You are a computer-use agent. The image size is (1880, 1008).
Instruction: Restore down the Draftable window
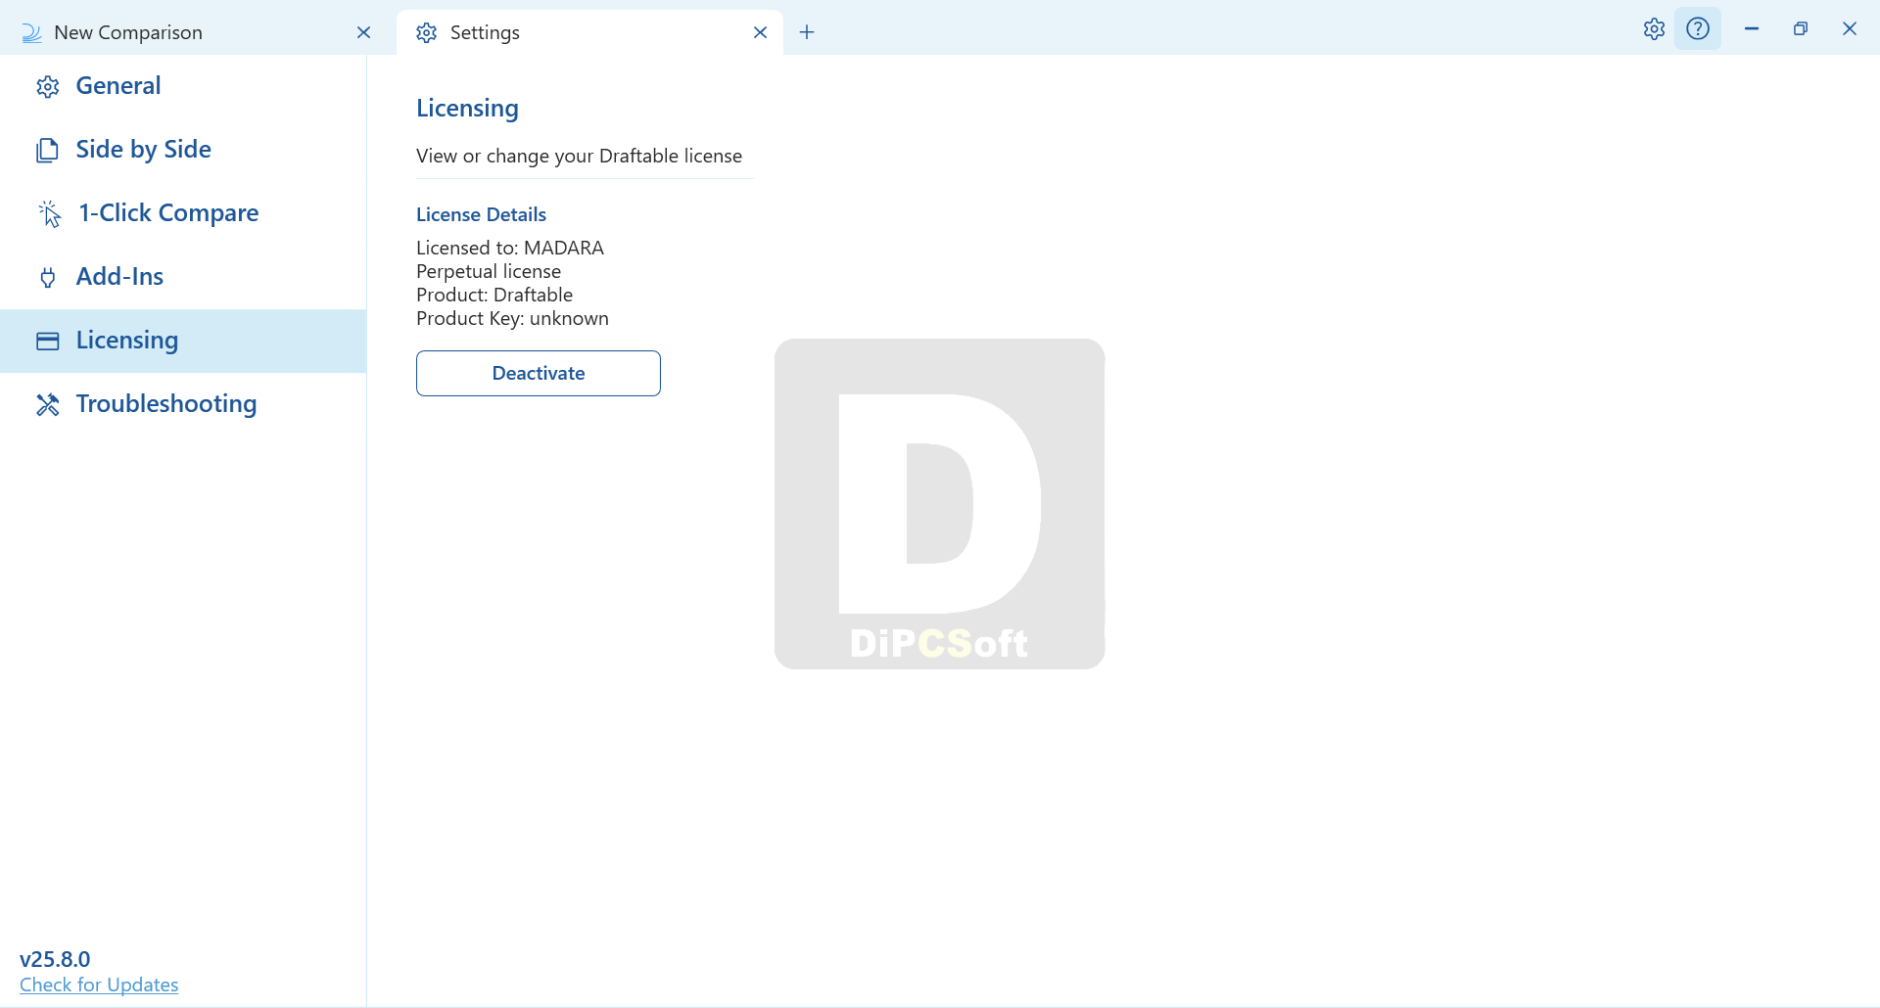[1801, 28]
